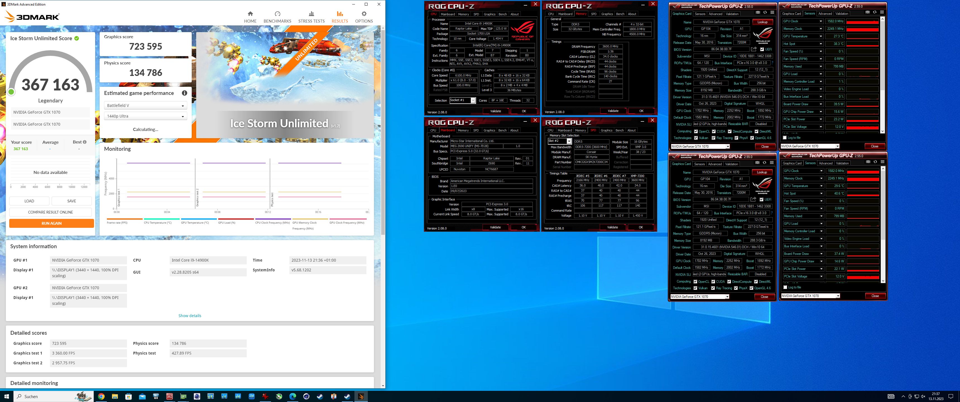Take screenshot via camera icon in upper GPU-Z Graphics Card window
Image resolution: width=960 pixels, height=402 pixels.
[x=758, y=13]
